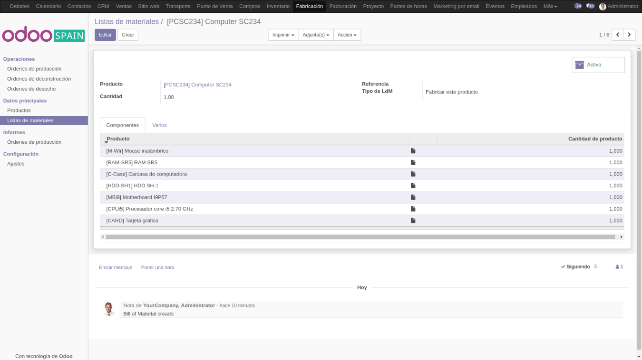642x360 pixels.
Task: Click the Administrator avatar icon
Action: click(x=603, y=6)
